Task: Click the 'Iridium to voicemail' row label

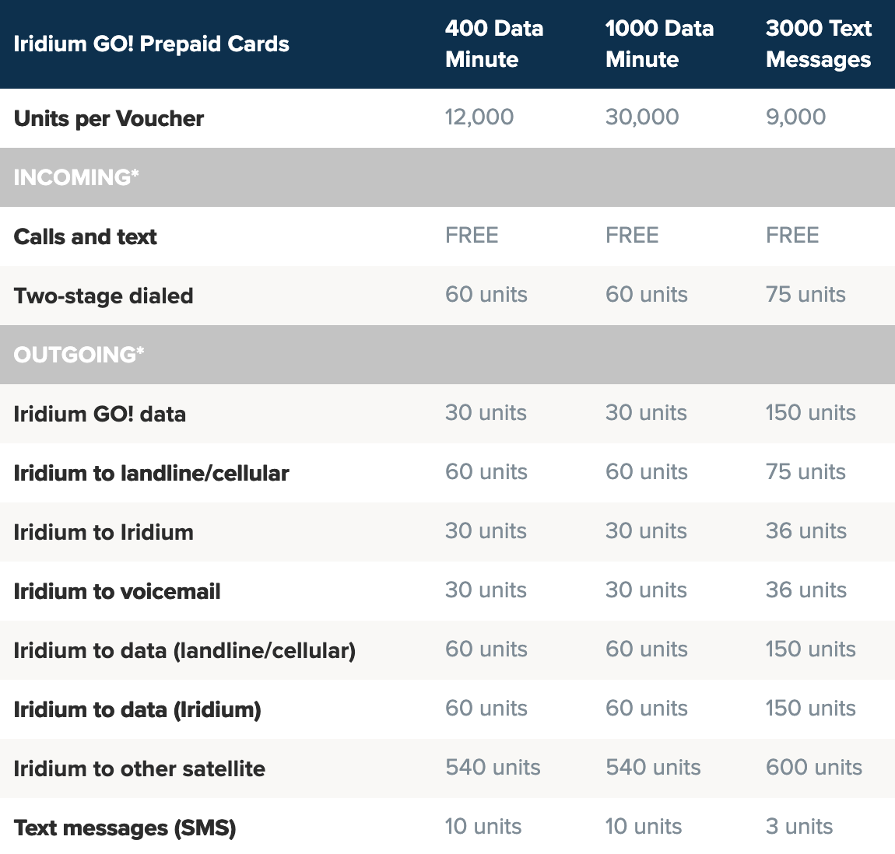Action: click(117, 592)
